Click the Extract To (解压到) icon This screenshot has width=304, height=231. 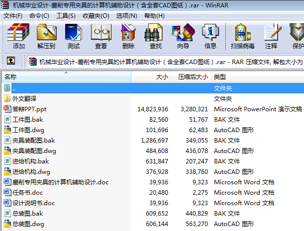point(46,32)
